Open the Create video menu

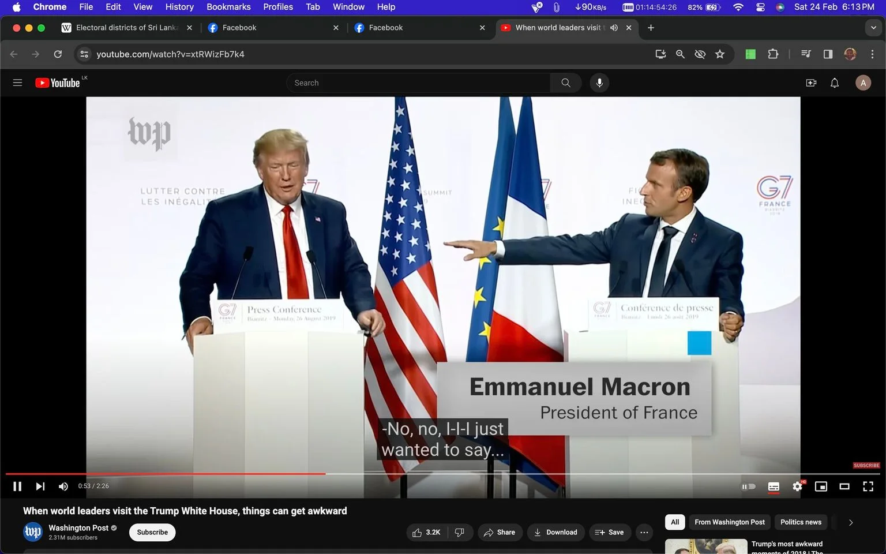click(811, 83)
